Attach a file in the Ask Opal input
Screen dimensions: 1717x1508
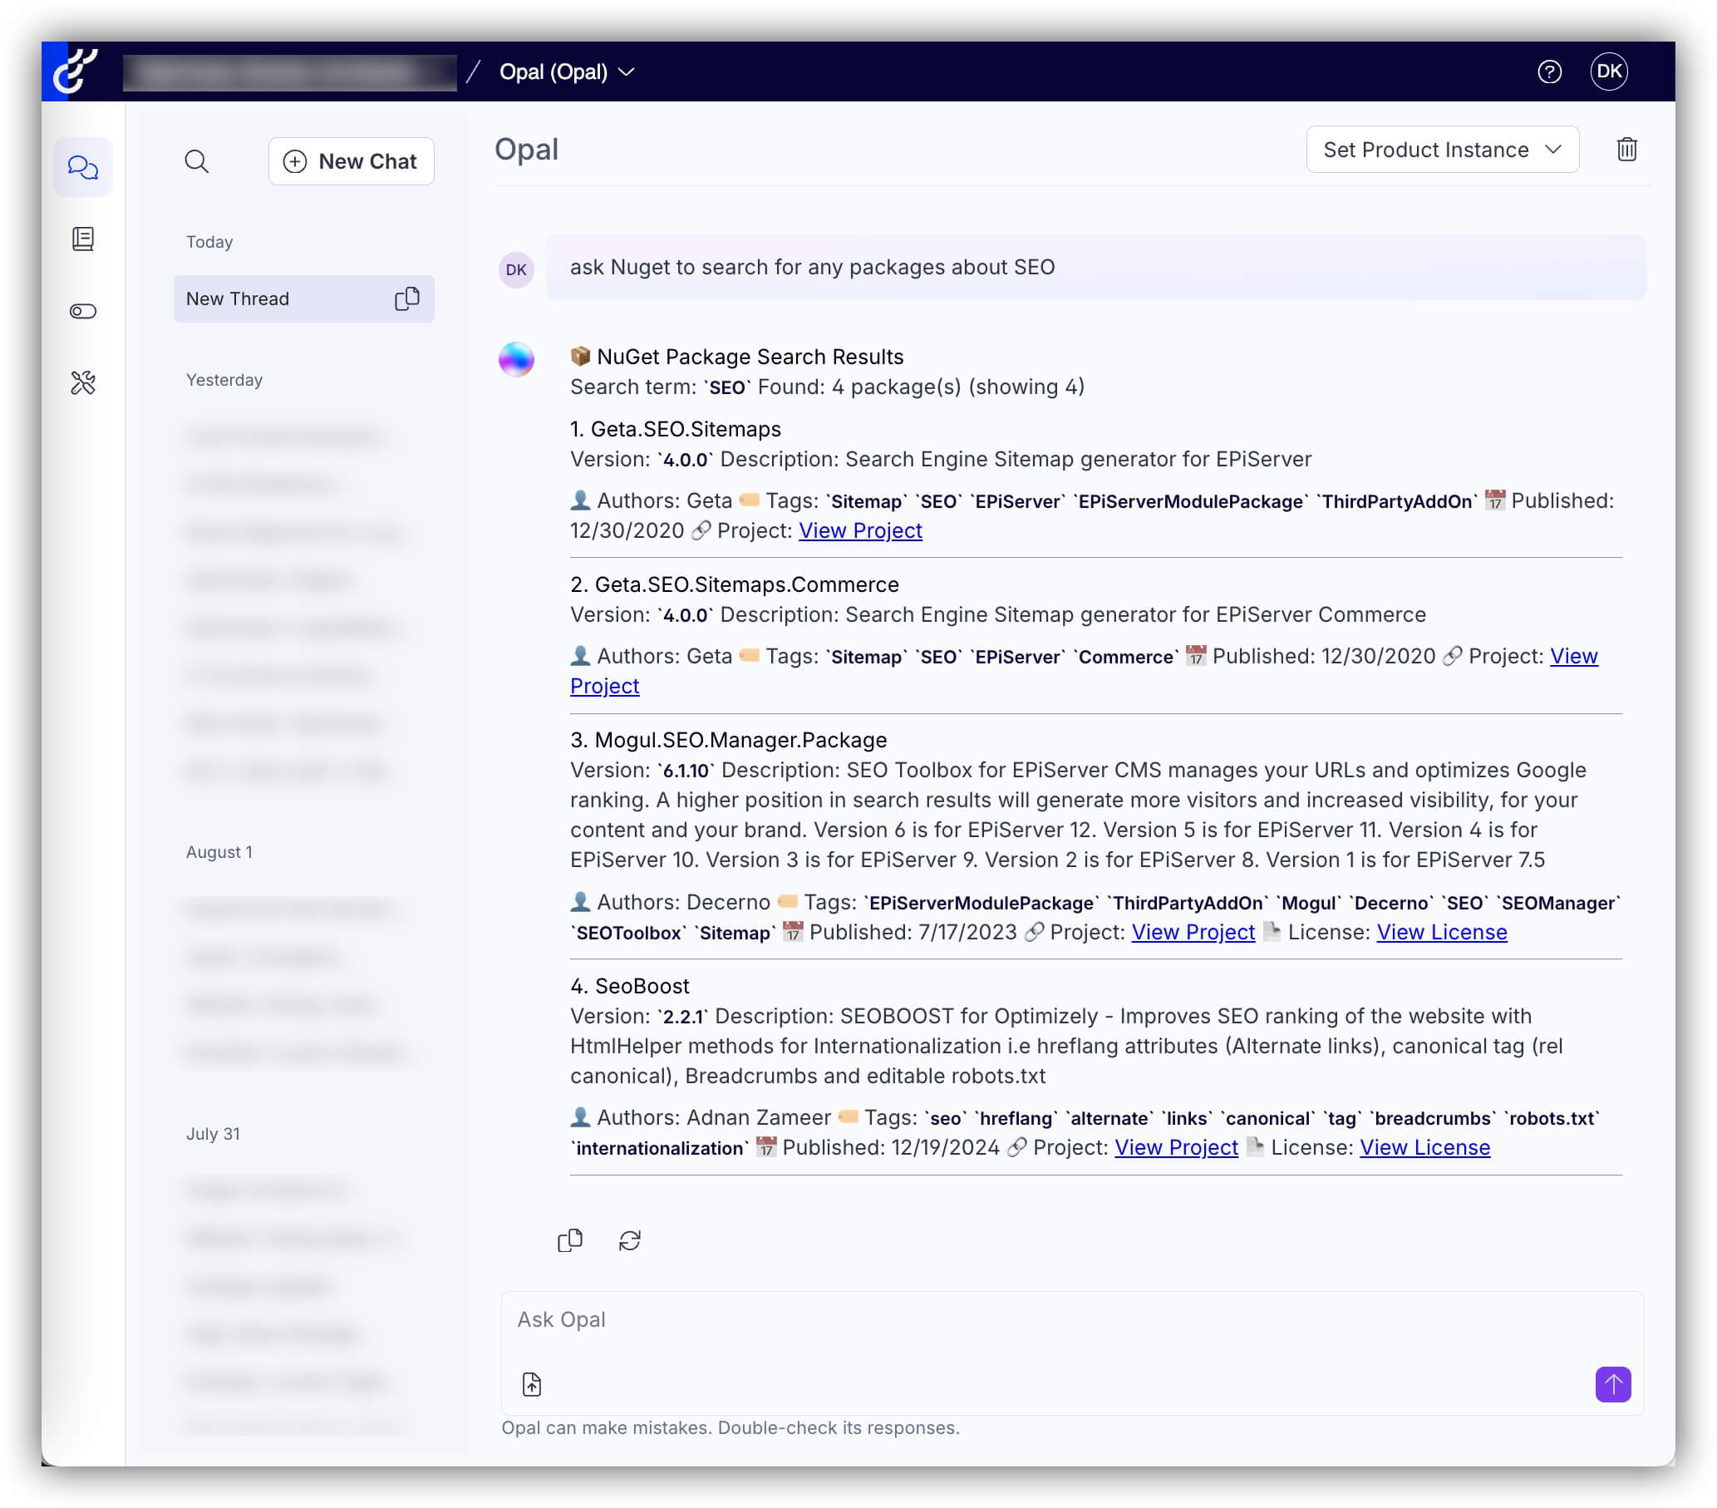click(x=531, y=1382)
